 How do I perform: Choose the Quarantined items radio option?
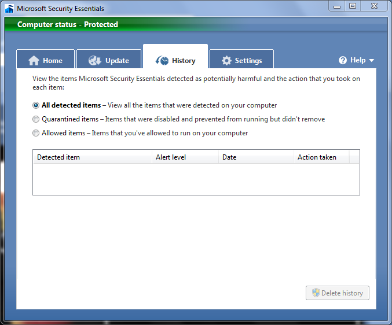click(36, 119)
